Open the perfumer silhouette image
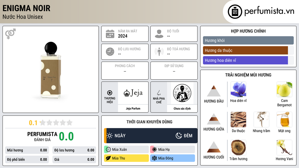299x168 pixels. coord(182,93)
